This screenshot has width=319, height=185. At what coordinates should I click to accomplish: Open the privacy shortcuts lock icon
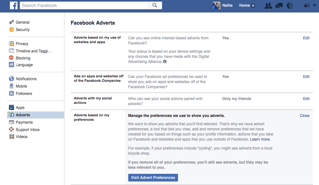point(307,5)
